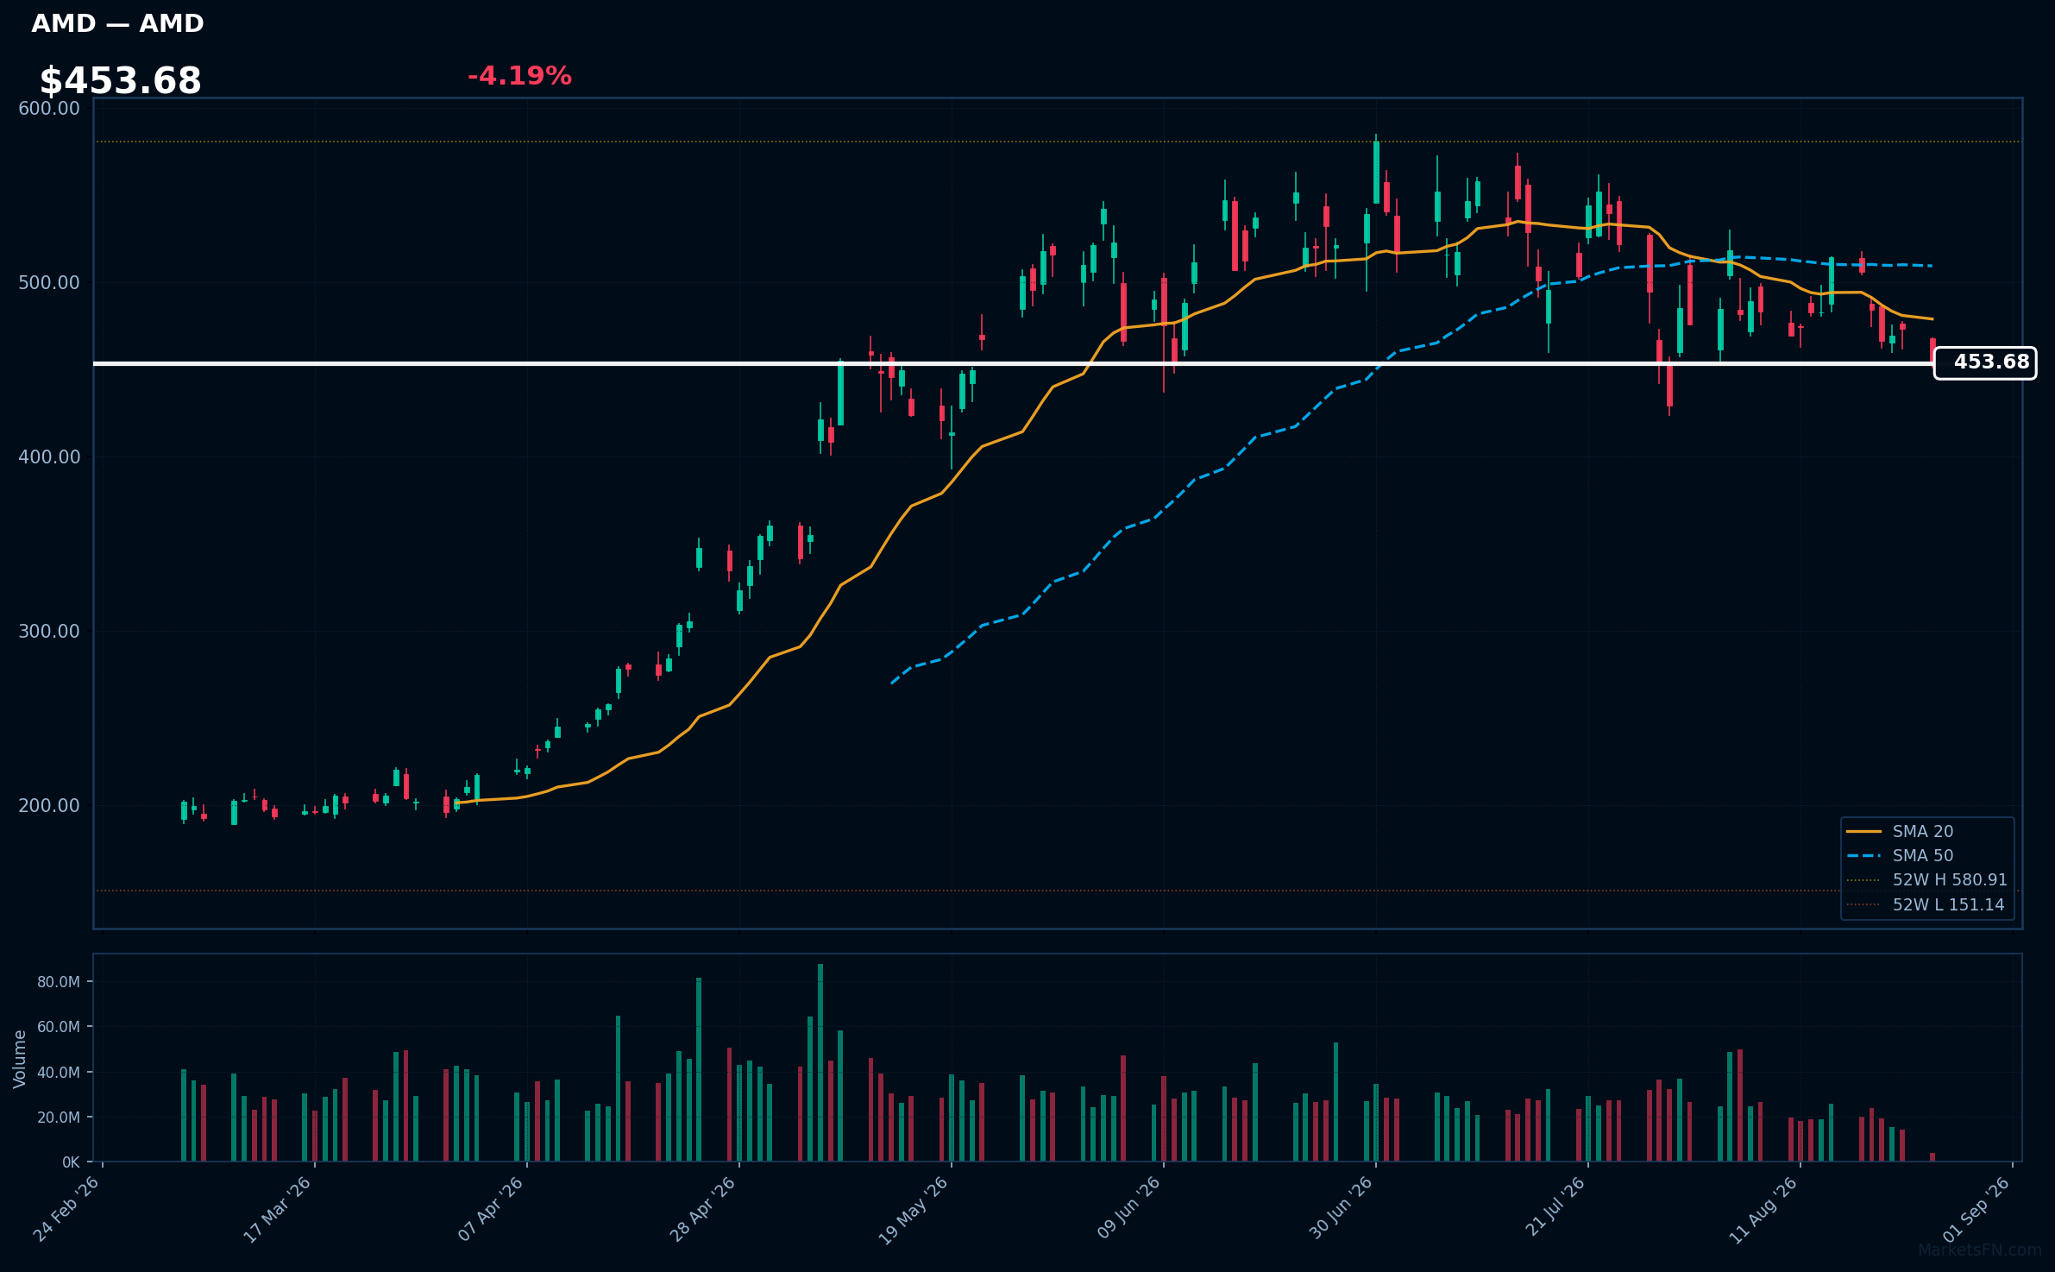Viewport: 2055px width, 1272px height.
Task: Click the -4.19% change percentage
Action: [x=519, y=76]
